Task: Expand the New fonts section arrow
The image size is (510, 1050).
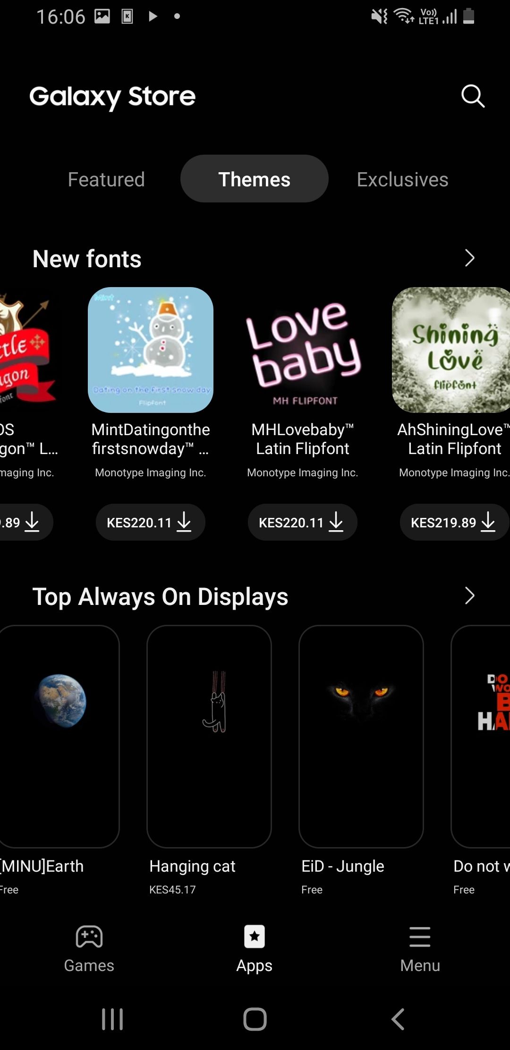Action: 469,258
